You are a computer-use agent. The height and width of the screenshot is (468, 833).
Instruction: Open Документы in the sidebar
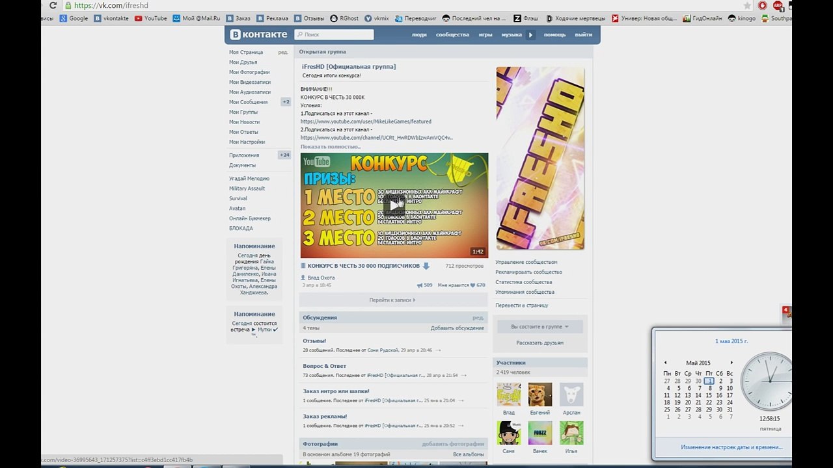(x=242, y=165)
